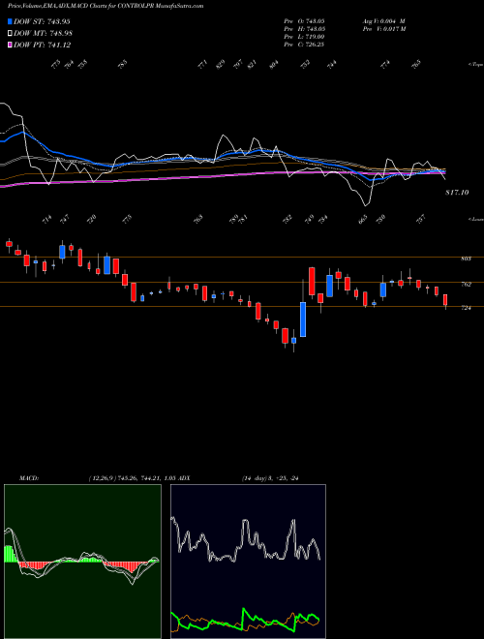Click the MACD values '745.26, 744.21, 1.05'
Image resolution: width=484 pixels, height=639 pixels.
[x=146, y=478]
